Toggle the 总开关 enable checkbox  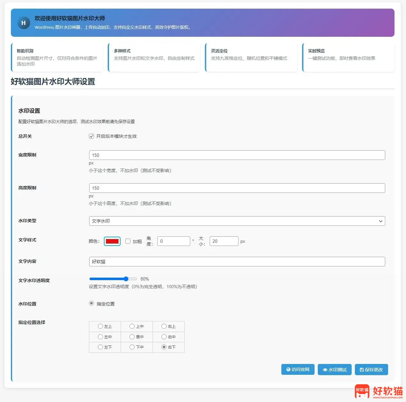coord(91,136)
